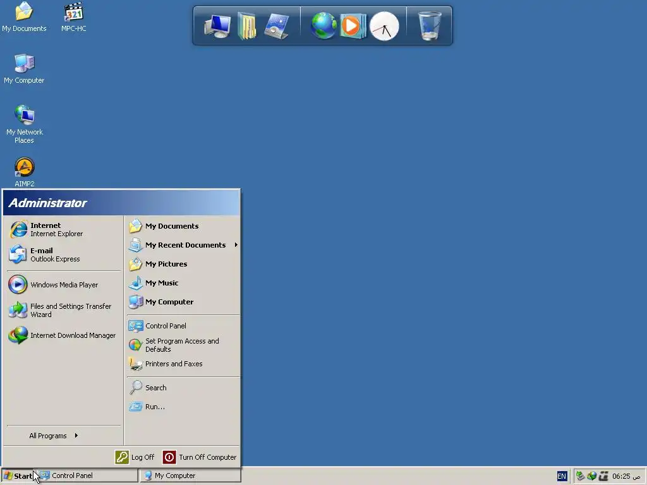Click the blue tablet icon in dock
647x485 pixels.
(277, 26)
